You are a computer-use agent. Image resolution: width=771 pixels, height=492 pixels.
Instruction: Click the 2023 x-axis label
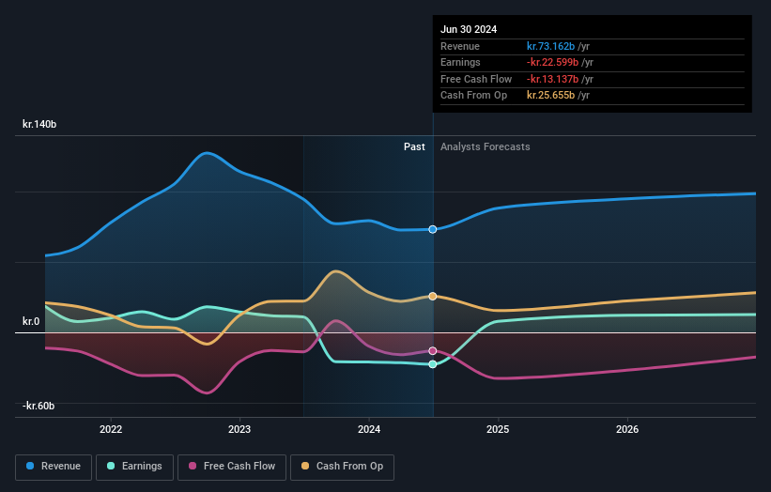click(x=239, y=430)
